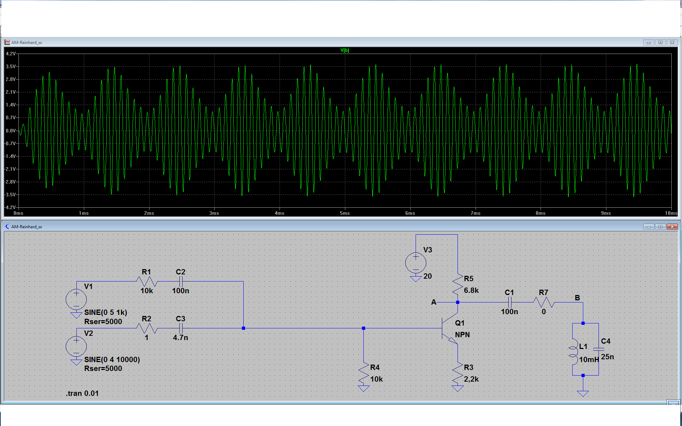The image size is (682, 426).
Task: Minimize the schematic window
Action: [x=649, y=226]
